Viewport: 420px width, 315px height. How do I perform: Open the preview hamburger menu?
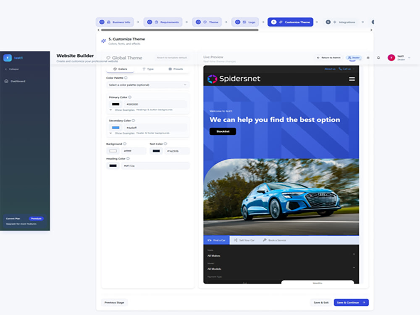pos(352,79)
